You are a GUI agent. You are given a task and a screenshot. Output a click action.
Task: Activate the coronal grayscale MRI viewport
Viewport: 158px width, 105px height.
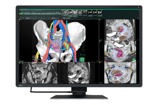[x=39, y=73]
